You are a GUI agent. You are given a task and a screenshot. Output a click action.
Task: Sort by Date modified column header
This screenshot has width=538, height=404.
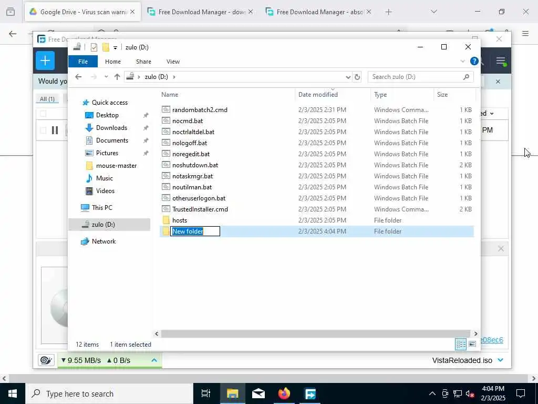333,95
